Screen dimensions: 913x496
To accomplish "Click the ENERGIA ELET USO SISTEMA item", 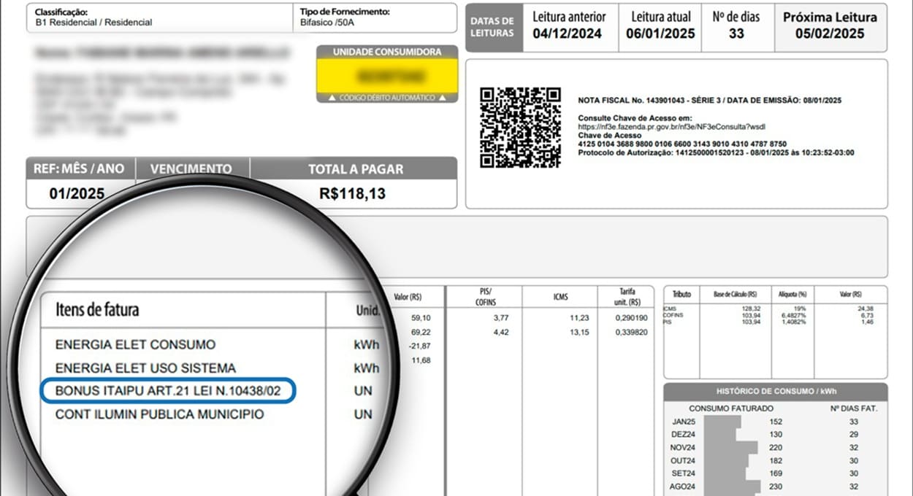I will (145, 368).
